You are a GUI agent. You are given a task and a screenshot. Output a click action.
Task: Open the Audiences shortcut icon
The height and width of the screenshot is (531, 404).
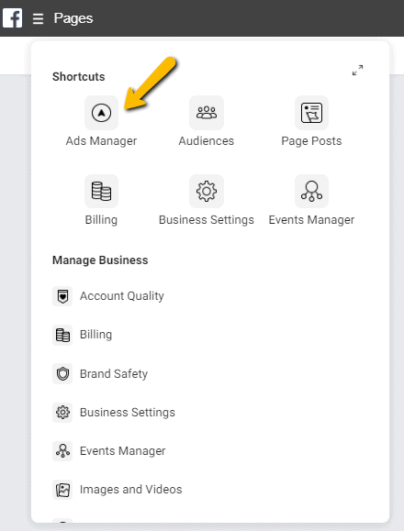207,113
